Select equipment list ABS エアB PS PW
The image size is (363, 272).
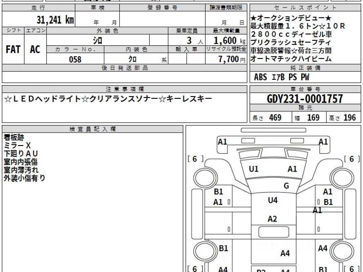(282, 77)
